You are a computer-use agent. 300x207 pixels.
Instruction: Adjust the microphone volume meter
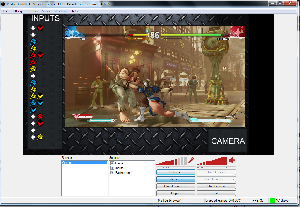click(171, 161)
